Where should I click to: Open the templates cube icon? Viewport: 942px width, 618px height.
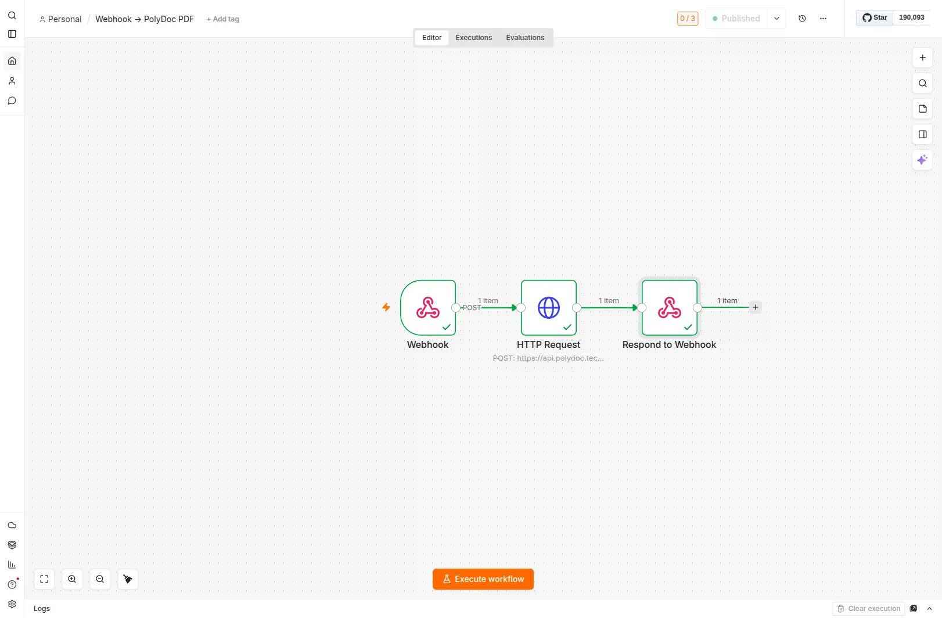(x=12, y=545)
